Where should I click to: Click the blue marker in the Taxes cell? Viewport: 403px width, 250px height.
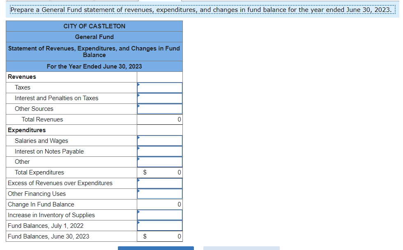(x=138, y=85)
